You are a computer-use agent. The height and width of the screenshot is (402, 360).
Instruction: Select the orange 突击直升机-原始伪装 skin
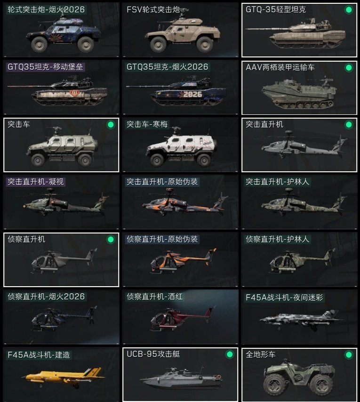(180, 202)
